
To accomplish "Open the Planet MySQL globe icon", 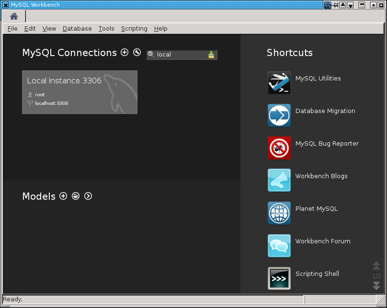I will [279, 213].
